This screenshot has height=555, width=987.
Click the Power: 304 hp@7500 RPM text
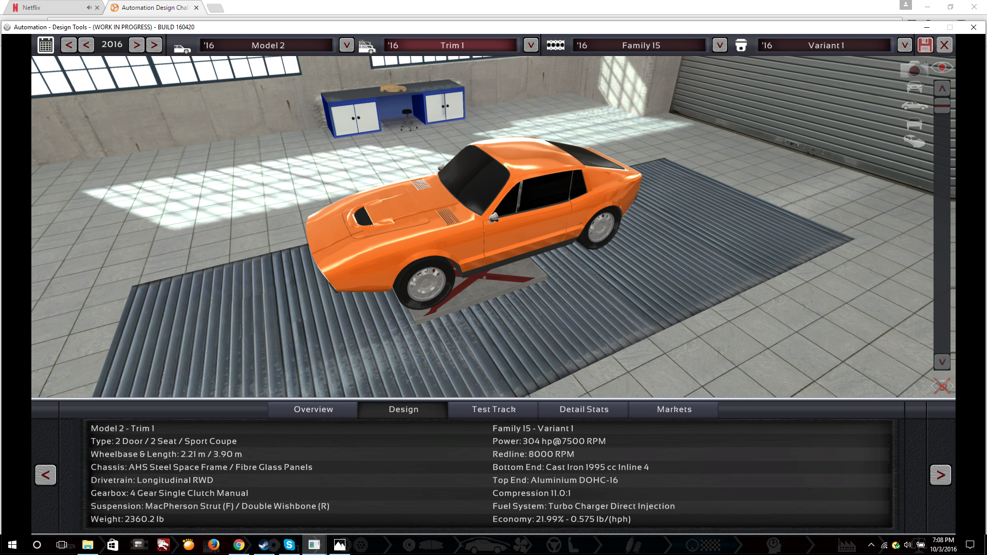pyautogui.click(x=549, y=441)
